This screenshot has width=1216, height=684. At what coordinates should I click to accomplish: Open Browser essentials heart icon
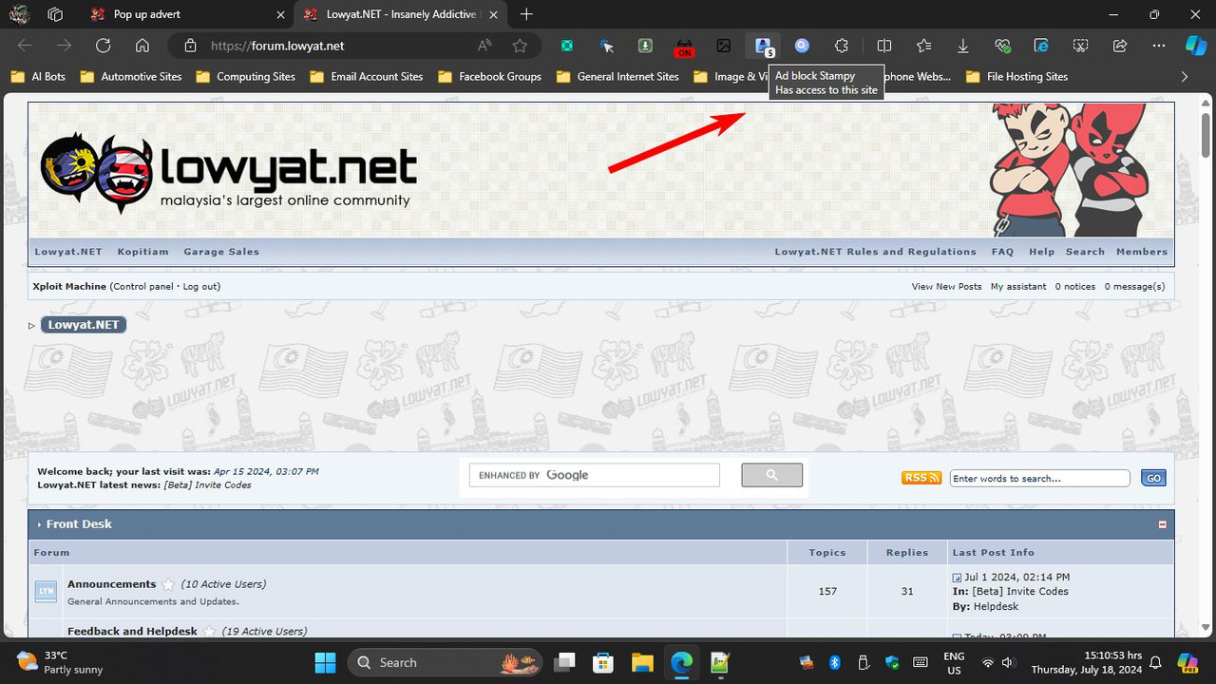pyautogui.click(x=1002, y=46)
